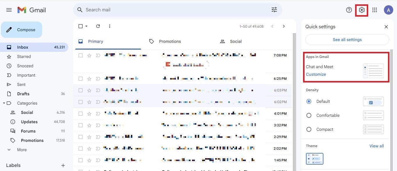397x171 pixels.
Task: Choose the Compact density radio button
Action: pos(309,129)
